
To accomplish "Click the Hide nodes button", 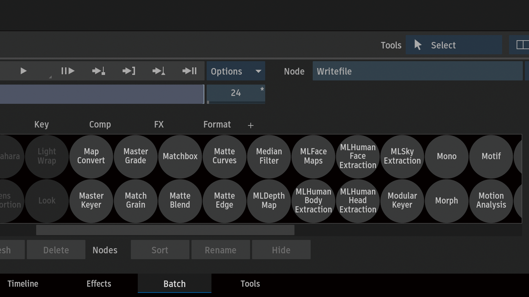I will point(281,250).
